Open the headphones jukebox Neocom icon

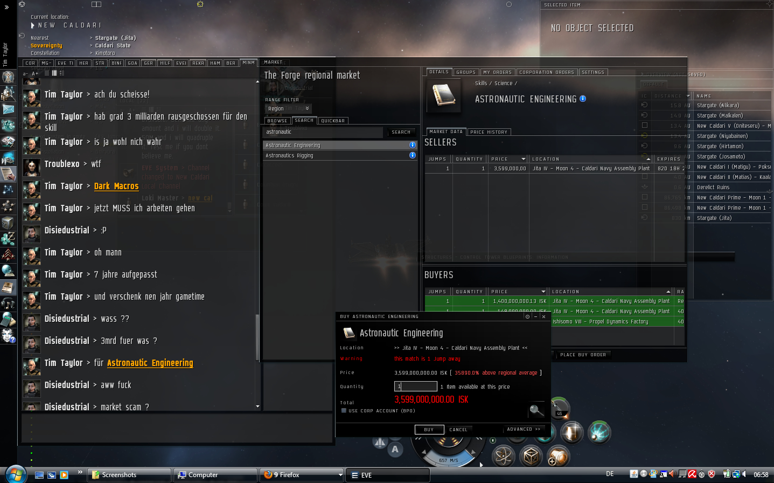click(x=8, y=303)
